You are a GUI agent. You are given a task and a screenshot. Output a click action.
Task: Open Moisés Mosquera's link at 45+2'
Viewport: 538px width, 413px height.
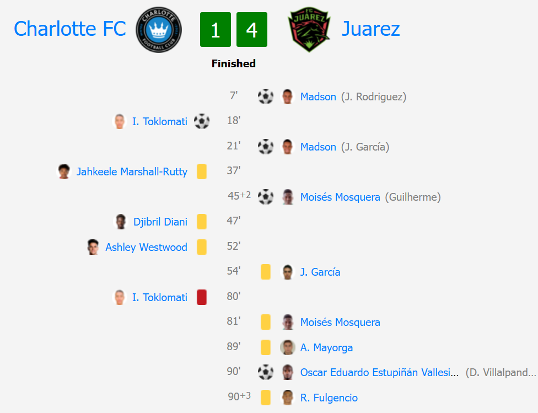(x=340, y=197)
